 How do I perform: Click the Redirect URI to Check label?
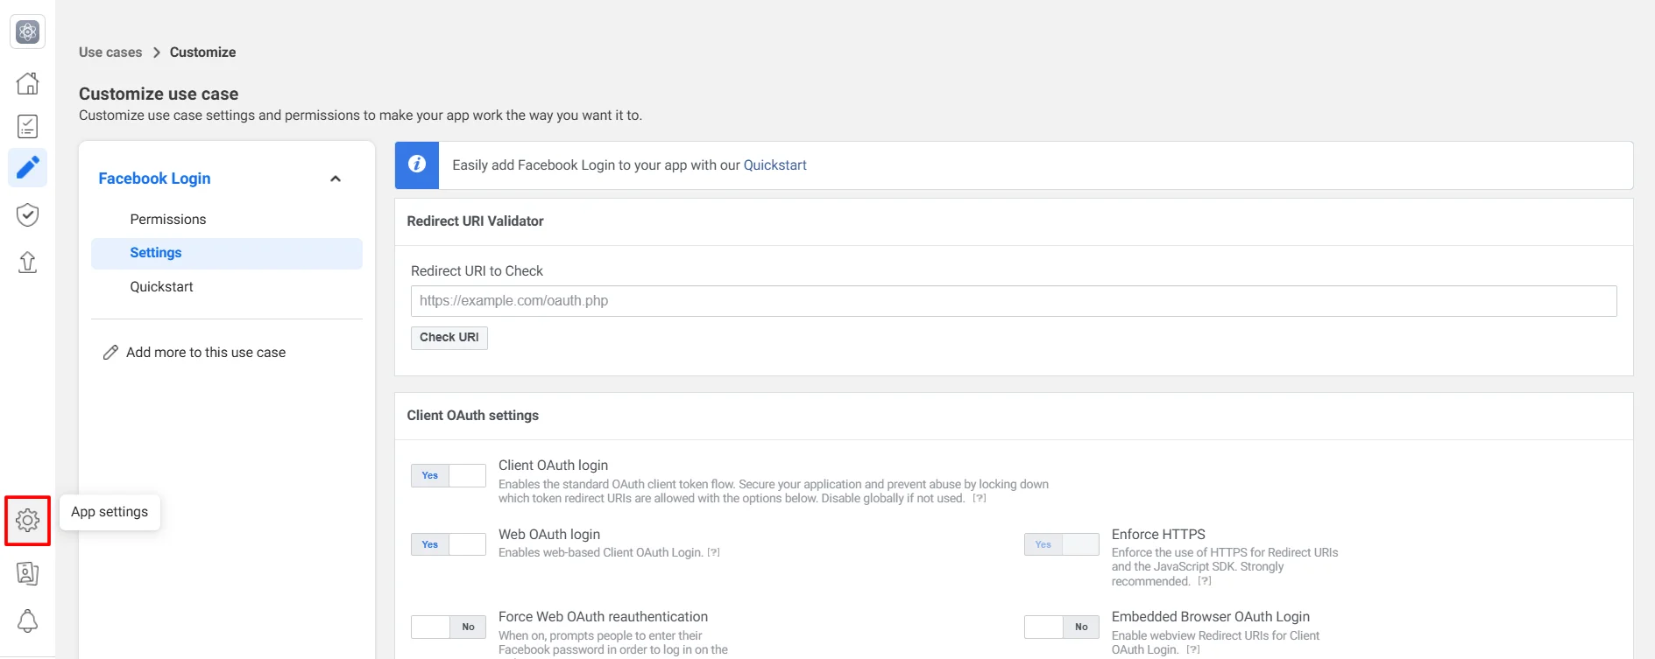pos(477,271)
